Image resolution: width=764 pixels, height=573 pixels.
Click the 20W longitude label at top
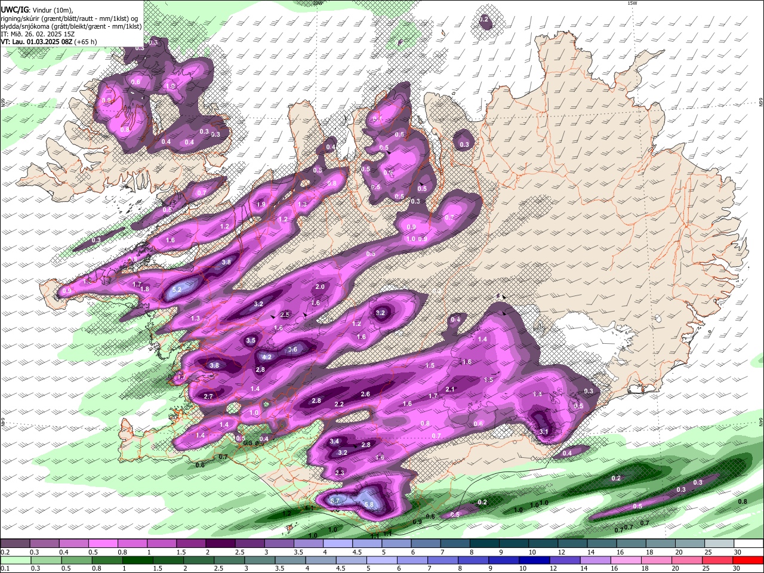tap(318, 3)
